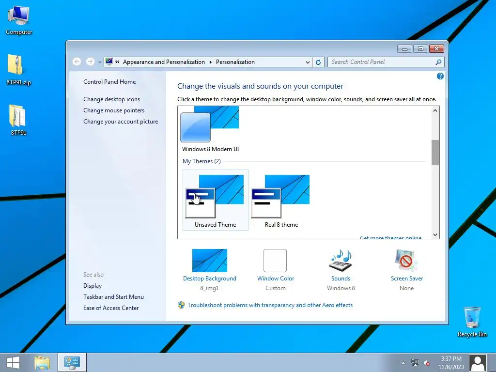
Task: Click the Control Panel taskbar button
Action: click(x=72, y=362)
